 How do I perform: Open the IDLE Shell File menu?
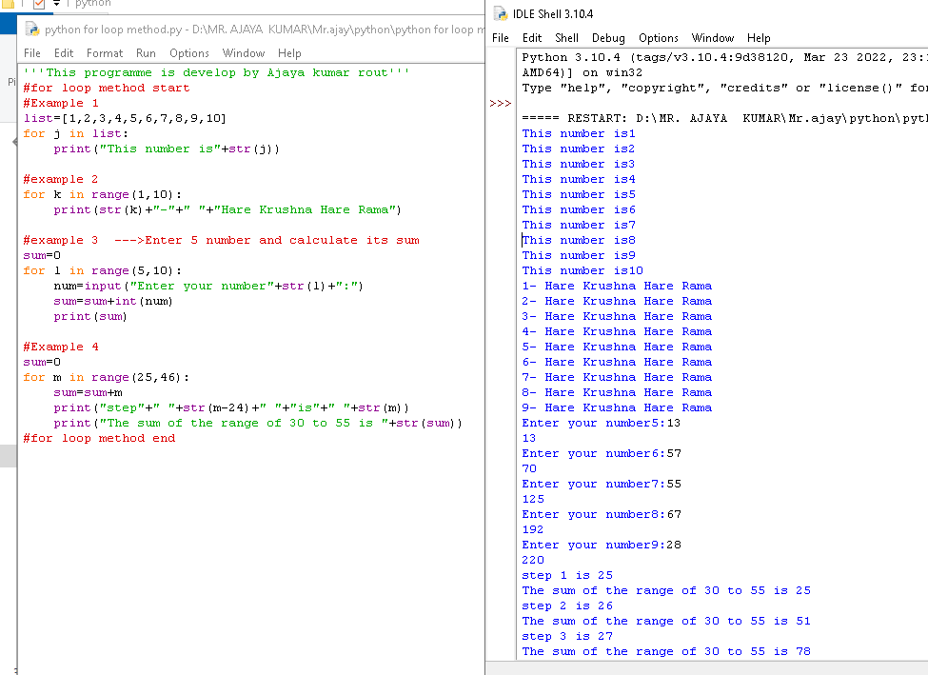[501, 38]
